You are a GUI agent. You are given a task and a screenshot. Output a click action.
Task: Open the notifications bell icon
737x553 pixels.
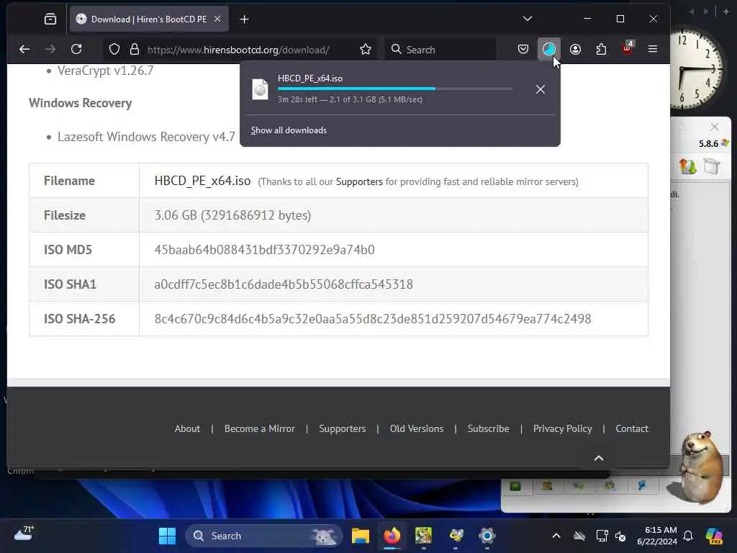tap(687, 536)
